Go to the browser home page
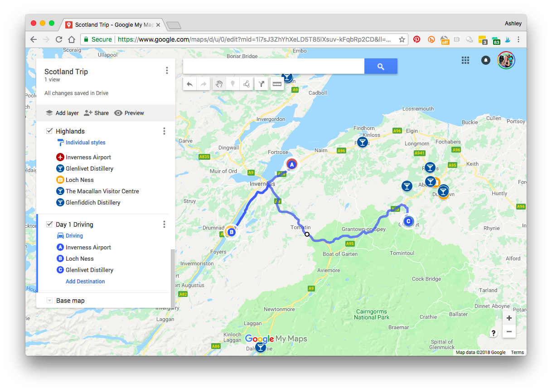552x392 pixels. pos(71,39)
